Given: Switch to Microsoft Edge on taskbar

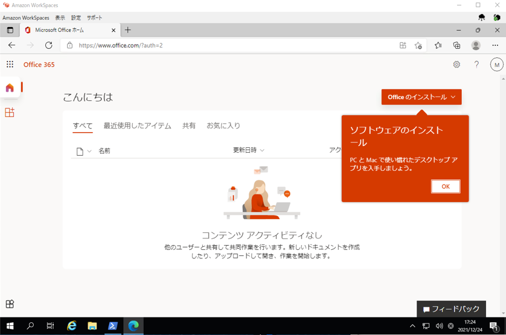Looking at the screenshot, I should pyautogui.click(x=133, y=326).
